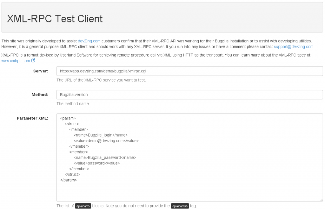Image resolution: width=325 pixels, height=210 pixels.
Task: Click the opening <struct> tag line
Action: pyautogui.click(x=72, y=124)
